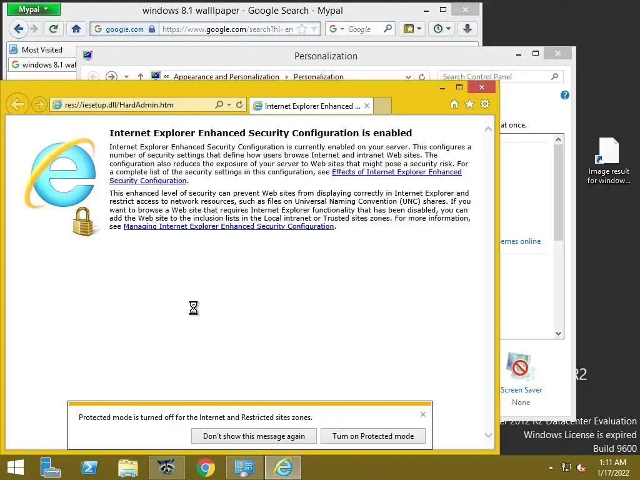Go forward in Mypal browser

click(x=35, y=29)
